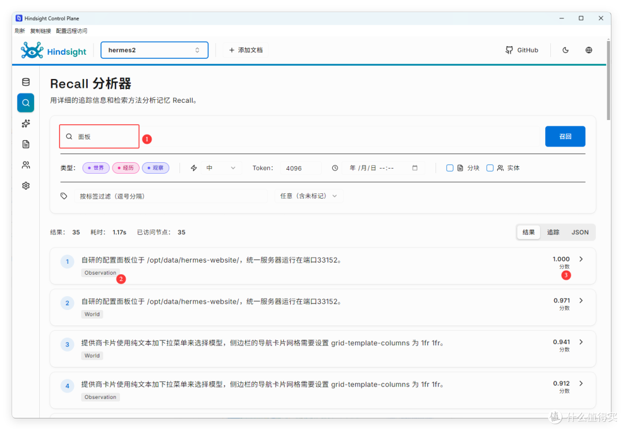The height and width of the screenshot is (430, 623).
Task: Click the query input containing 面板
Action: pyautogui.click(x=299, y=137)
